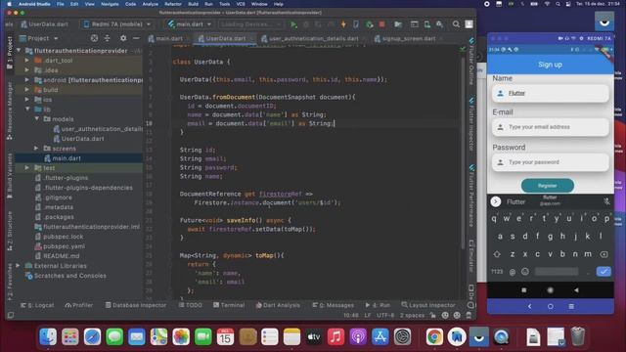Open Structure side tab

[x=10, y=231]
